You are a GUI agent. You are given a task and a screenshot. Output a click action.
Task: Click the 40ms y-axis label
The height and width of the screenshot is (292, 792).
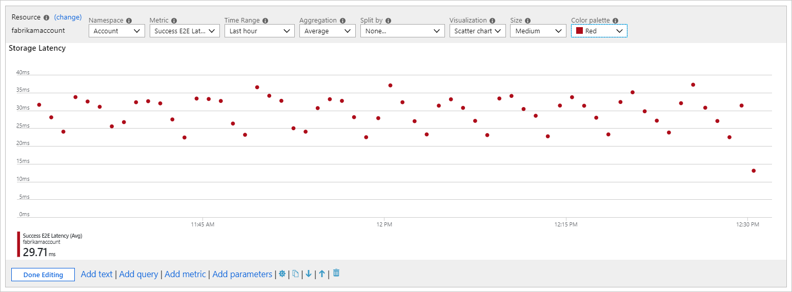coord(23,72)
